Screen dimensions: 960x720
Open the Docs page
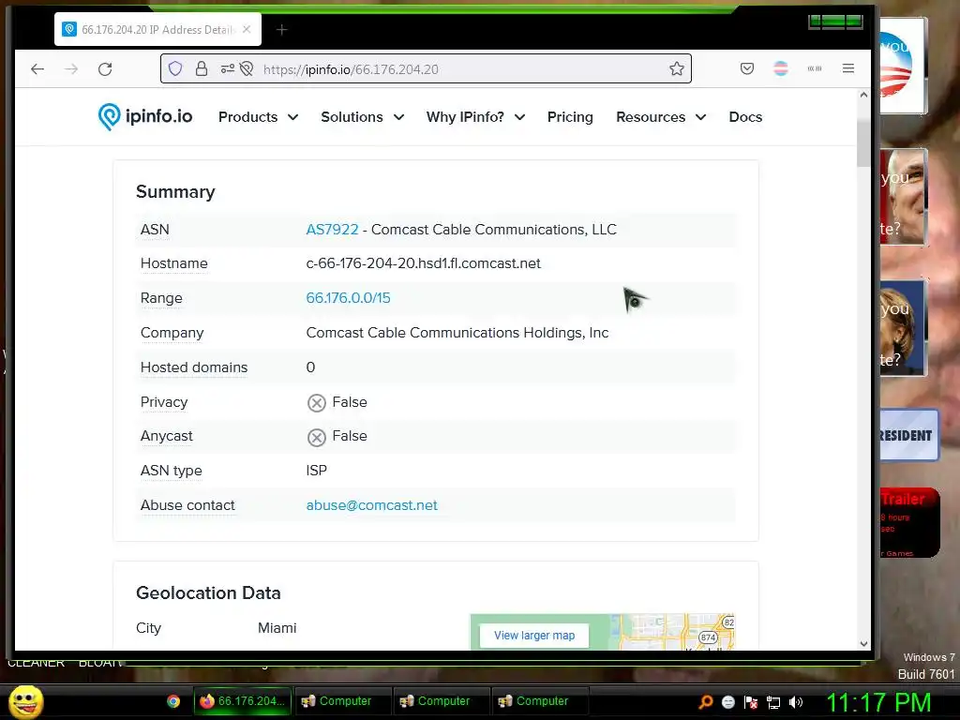pyautogui.click(x=745, y=117)
